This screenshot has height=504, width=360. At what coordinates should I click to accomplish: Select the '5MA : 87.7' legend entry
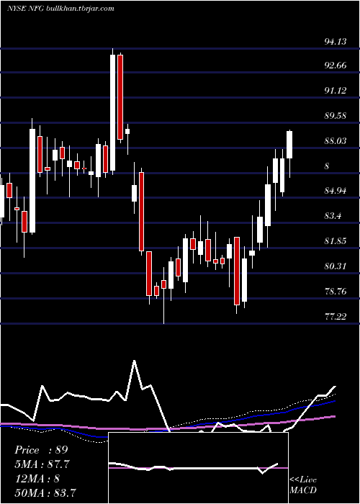click(x=42, y=464)
